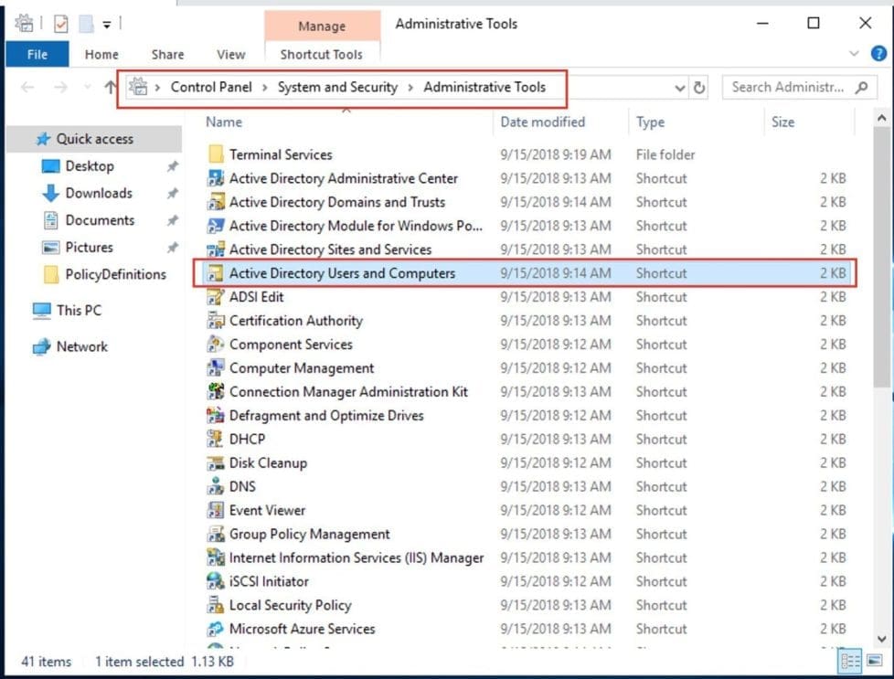Switch to the View ribbon tab

point(230,54)
